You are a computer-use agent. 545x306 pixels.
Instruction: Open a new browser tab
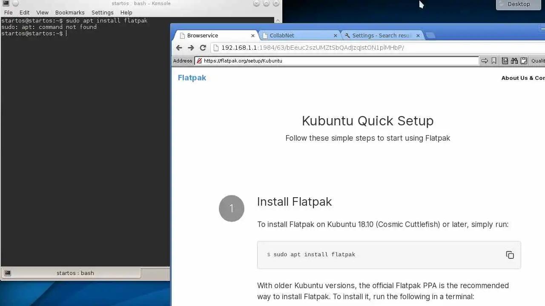click(x=430, y=35)
